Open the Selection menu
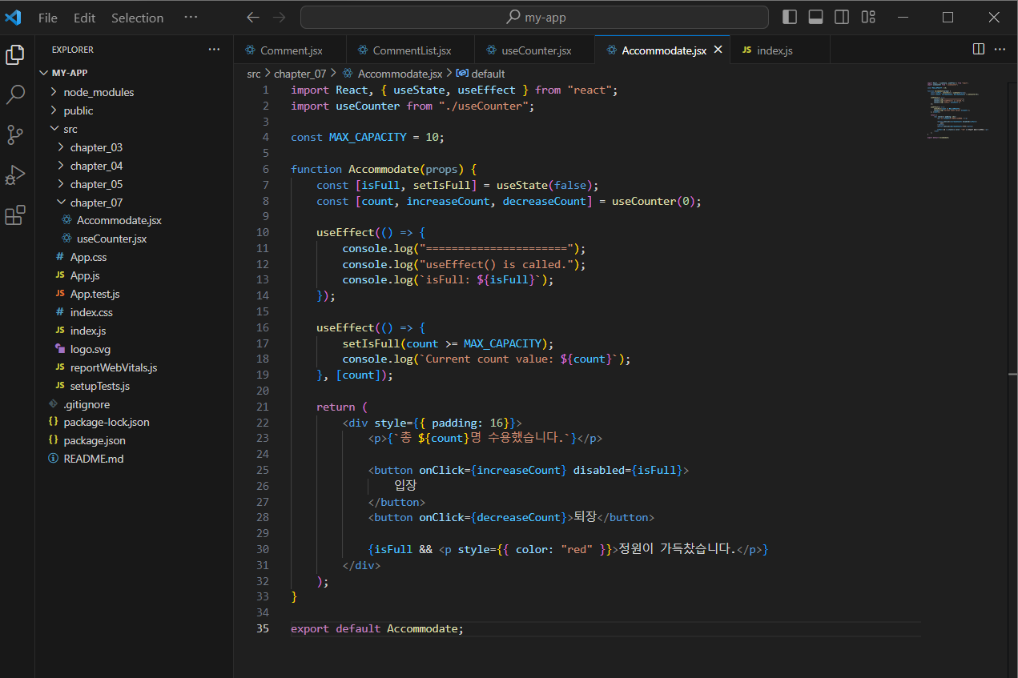 click(137, 18)
